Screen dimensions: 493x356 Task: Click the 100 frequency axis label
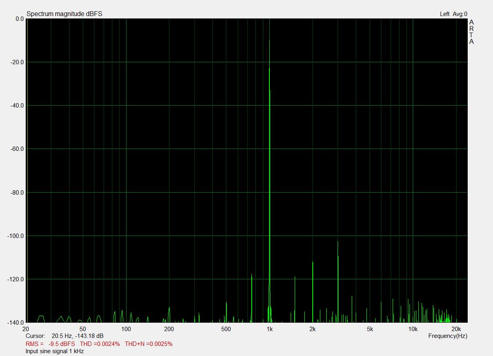pyautogui.click(x=126, y=329)
